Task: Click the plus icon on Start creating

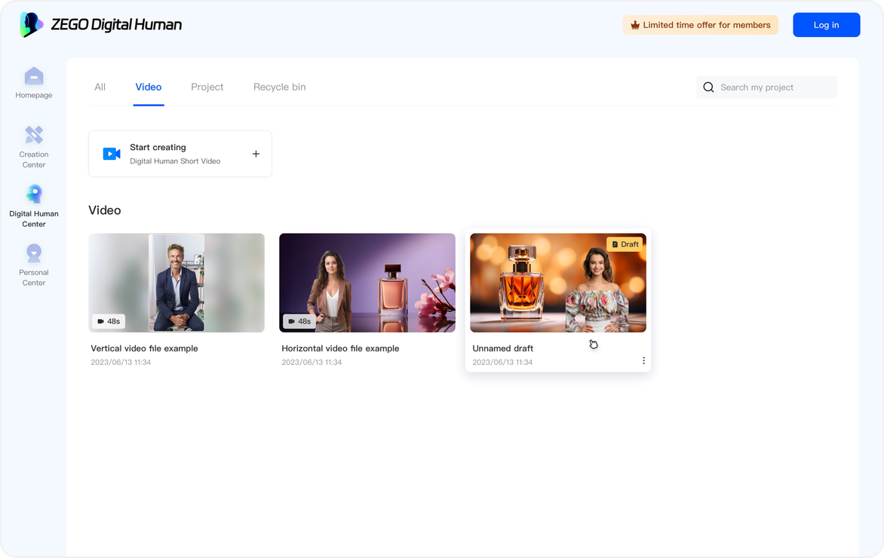Action: 256,154
